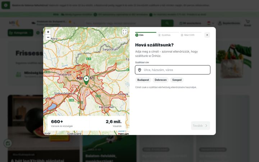Open the map in fullscreen
The height and width of the screenshot is (162, 259).
(124, 32)
